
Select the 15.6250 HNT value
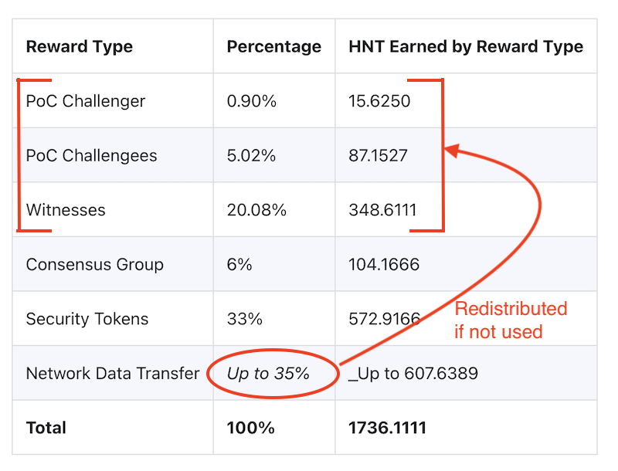[379, 101]
